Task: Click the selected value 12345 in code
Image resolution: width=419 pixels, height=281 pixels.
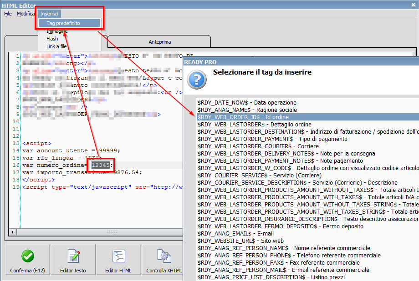Action: click(x=101, y=165)
